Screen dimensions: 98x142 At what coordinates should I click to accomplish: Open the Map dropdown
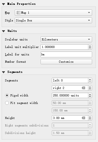(53, 13)
